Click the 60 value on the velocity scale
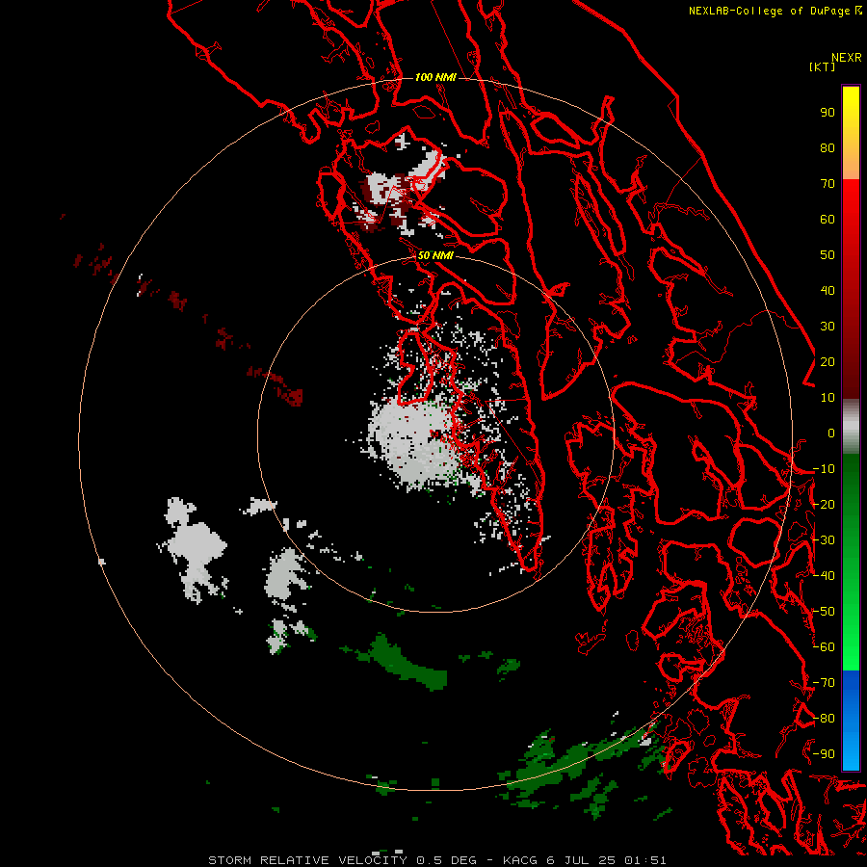867x867 pixels. click(x=828, y=219)
